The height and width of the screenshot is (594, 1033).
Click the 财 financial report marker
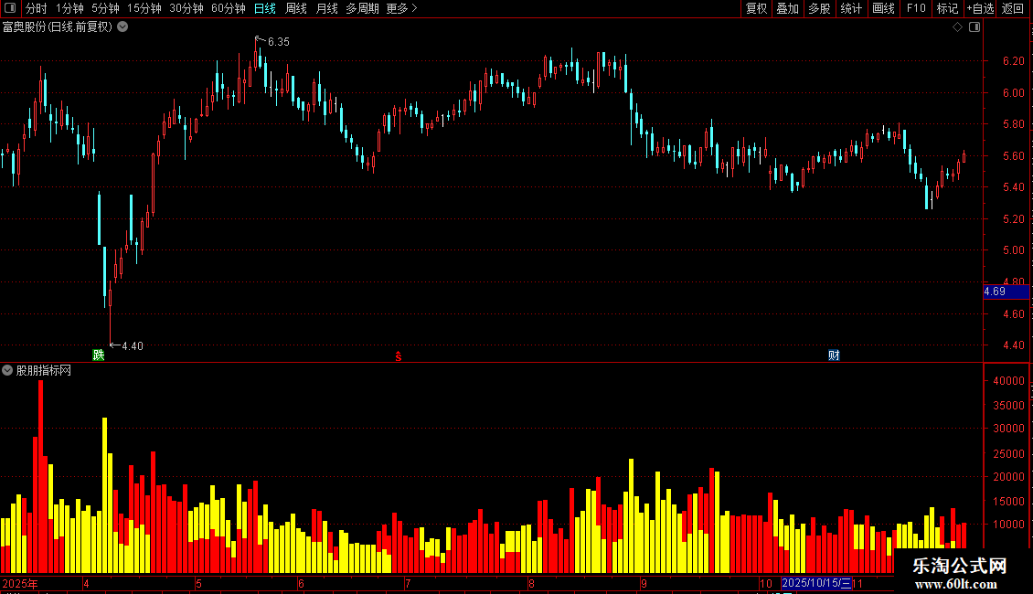834,355
